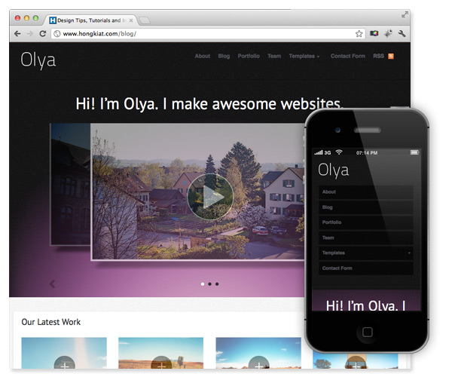This screenshot has height=377, width=452.
Task: Click the dark building slide behind the video
Action: pos(70,185)
